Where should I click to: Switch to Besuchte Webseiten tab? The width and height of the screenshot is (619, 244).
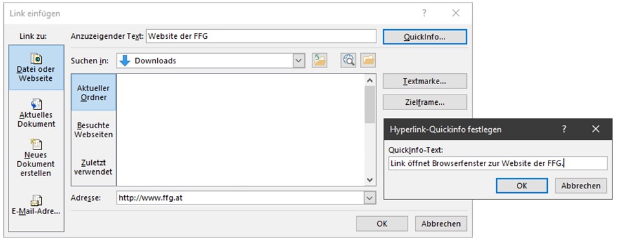coord(94,130)
